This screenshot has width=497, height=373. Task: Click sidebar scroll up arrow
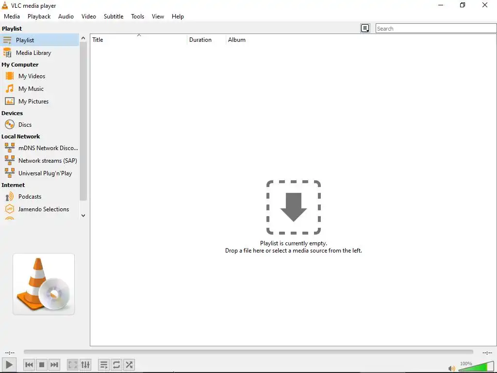coord(83,38)
